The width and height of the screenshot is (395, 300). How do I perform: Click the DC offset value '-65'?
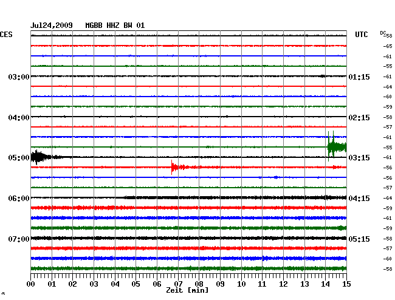pos(388,46)
